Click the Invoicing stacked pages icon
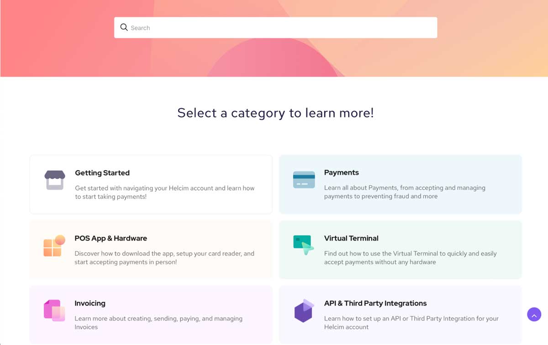This screenshot has height=345, width=548. coord(53,311)
